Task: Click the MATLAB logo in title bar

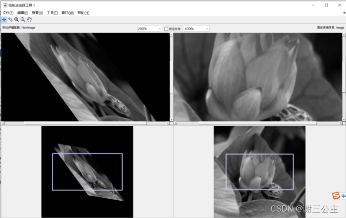Action: 4,5
